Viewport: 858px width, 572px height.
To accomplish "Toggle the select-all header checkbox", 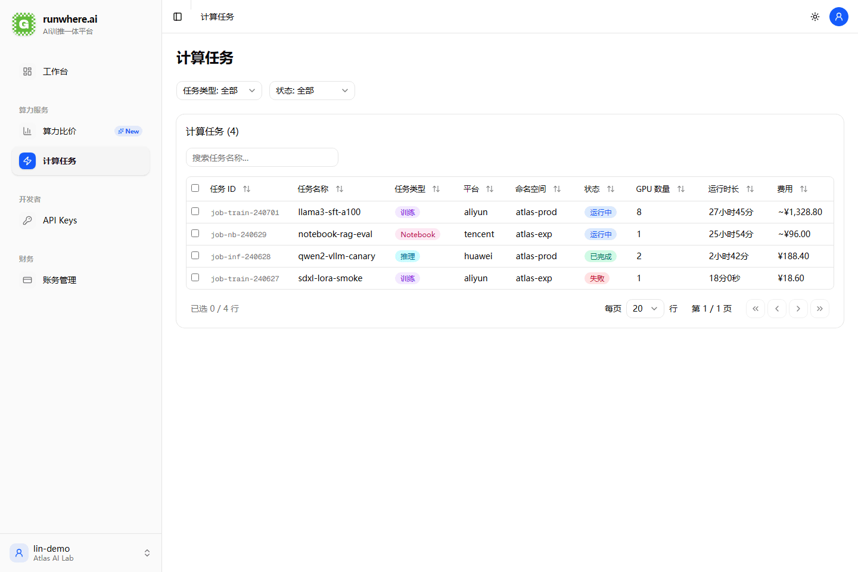I will (x=195, y=188).
